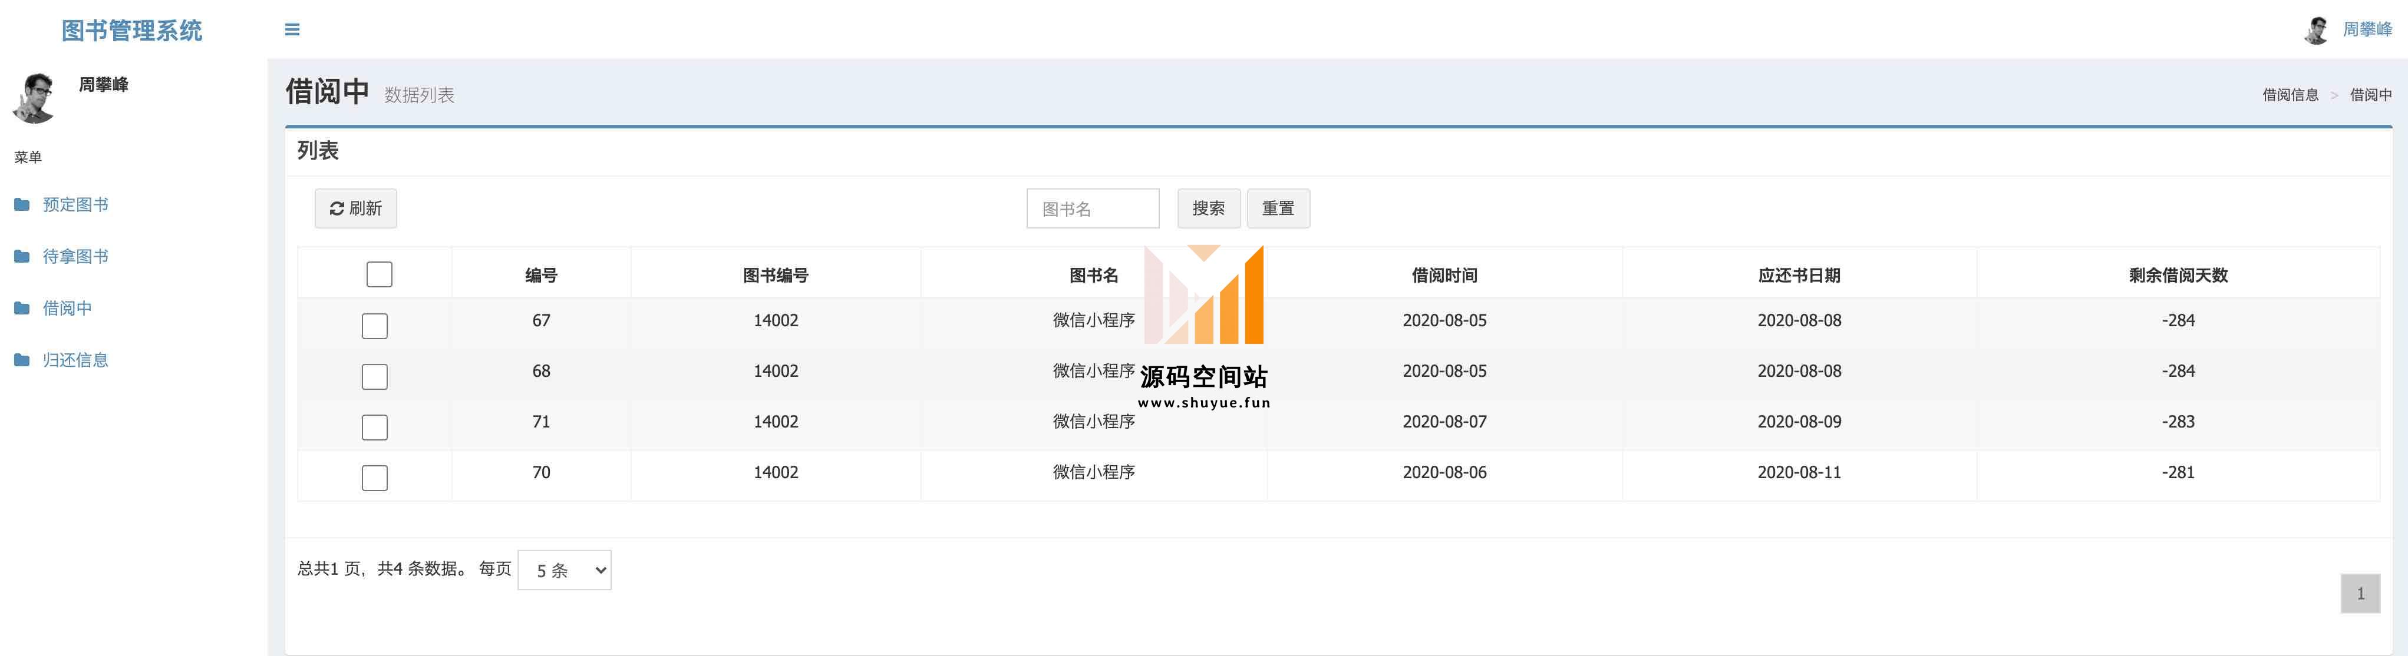
Task: Toggle the sidebar with the hamburger icon
Action: coord(292,30)
